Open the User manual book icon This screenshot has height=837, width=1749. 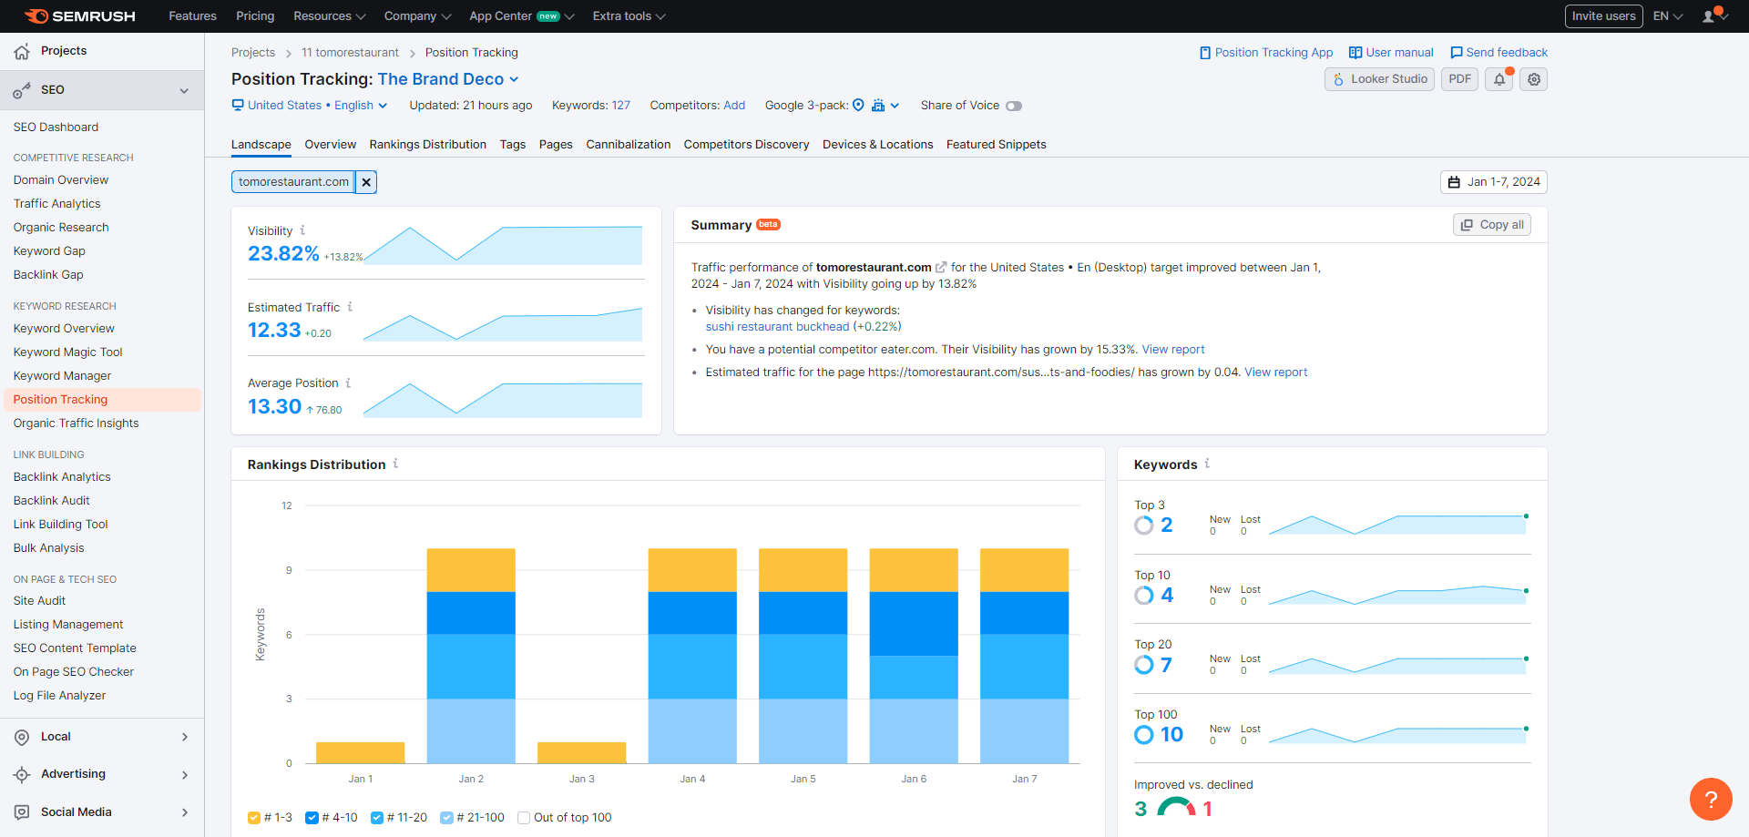click(x=1356, y=52)
